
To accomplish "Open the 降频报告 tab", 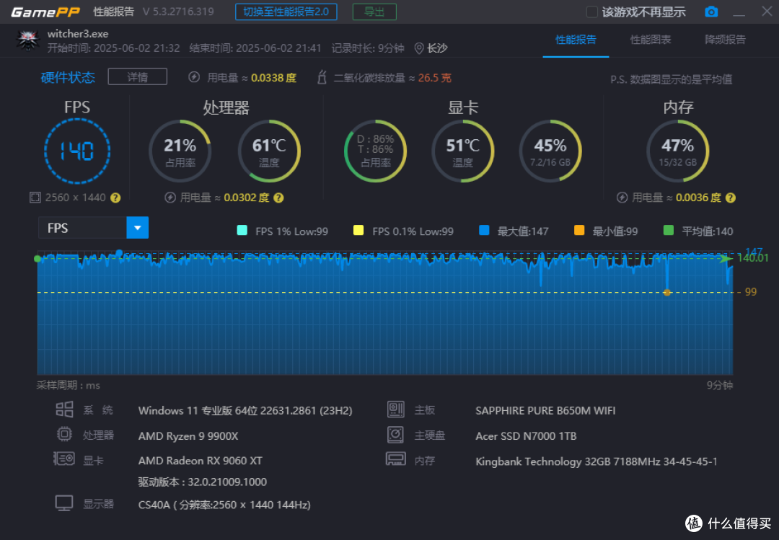I will 726,40.
